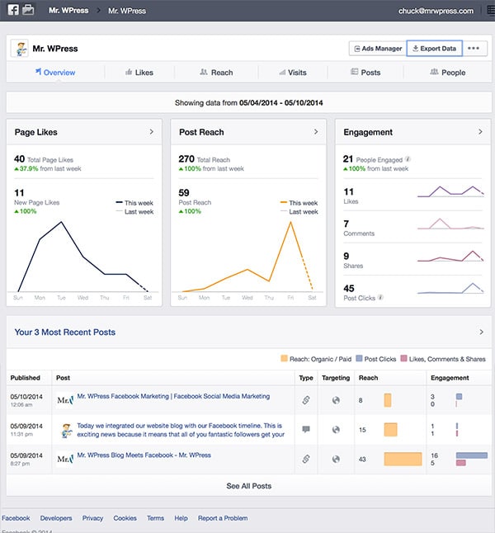Click link type icon for Facebook Marketing post
Viewport: 495px width, 533px height.
(305, 400)
